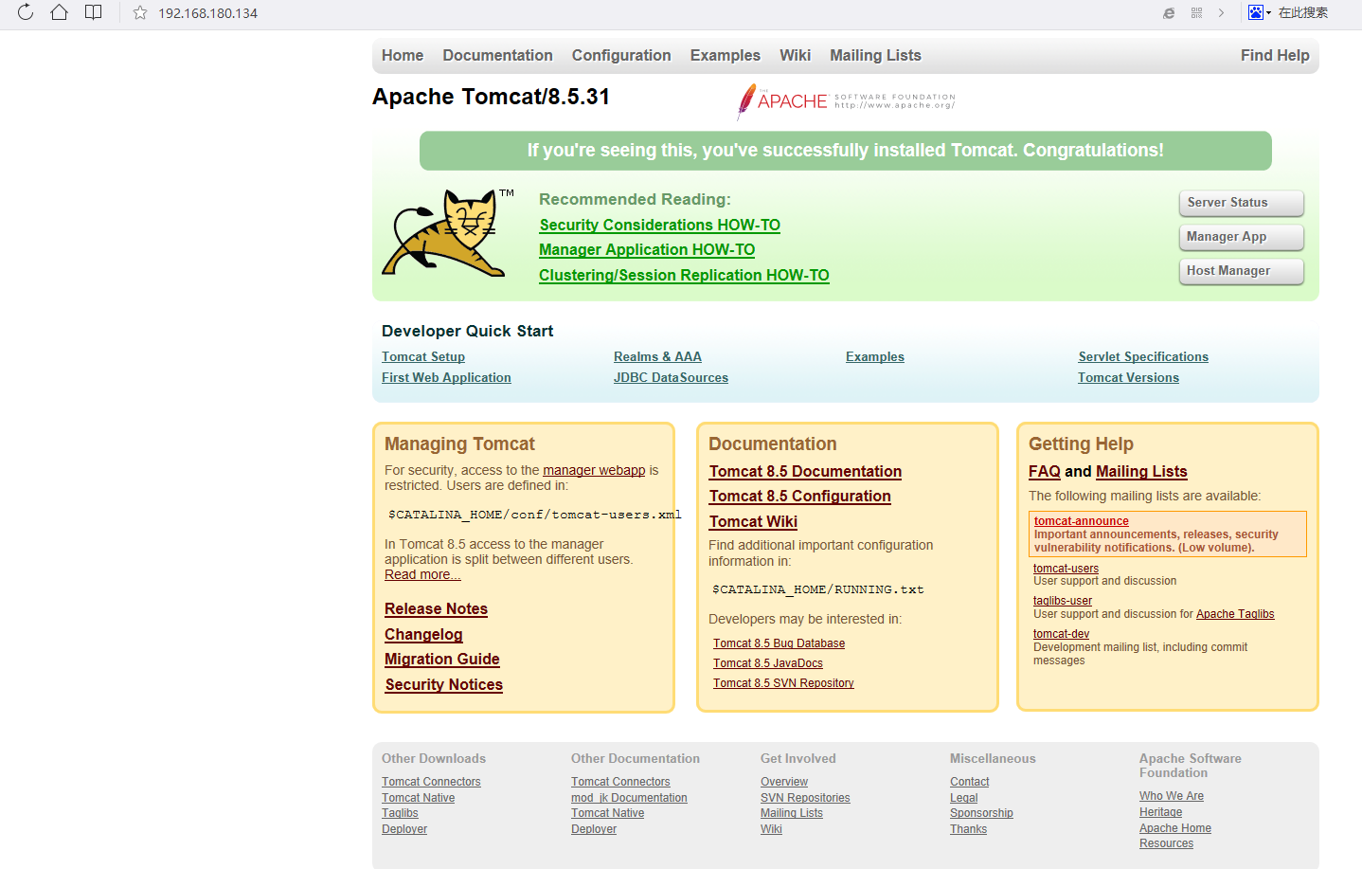The width and height of the screenshot is (1362, 869).
Task: Open the Tomcat Setup quick start link
Action: pos(423,357)
